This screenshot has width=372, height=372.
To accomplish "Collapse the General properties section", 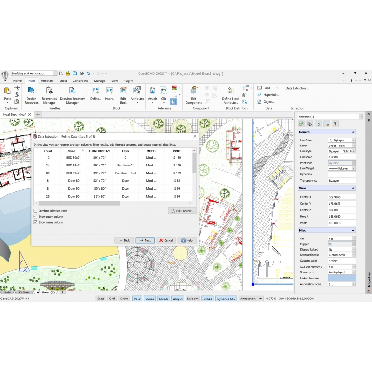I will [353, 132].
